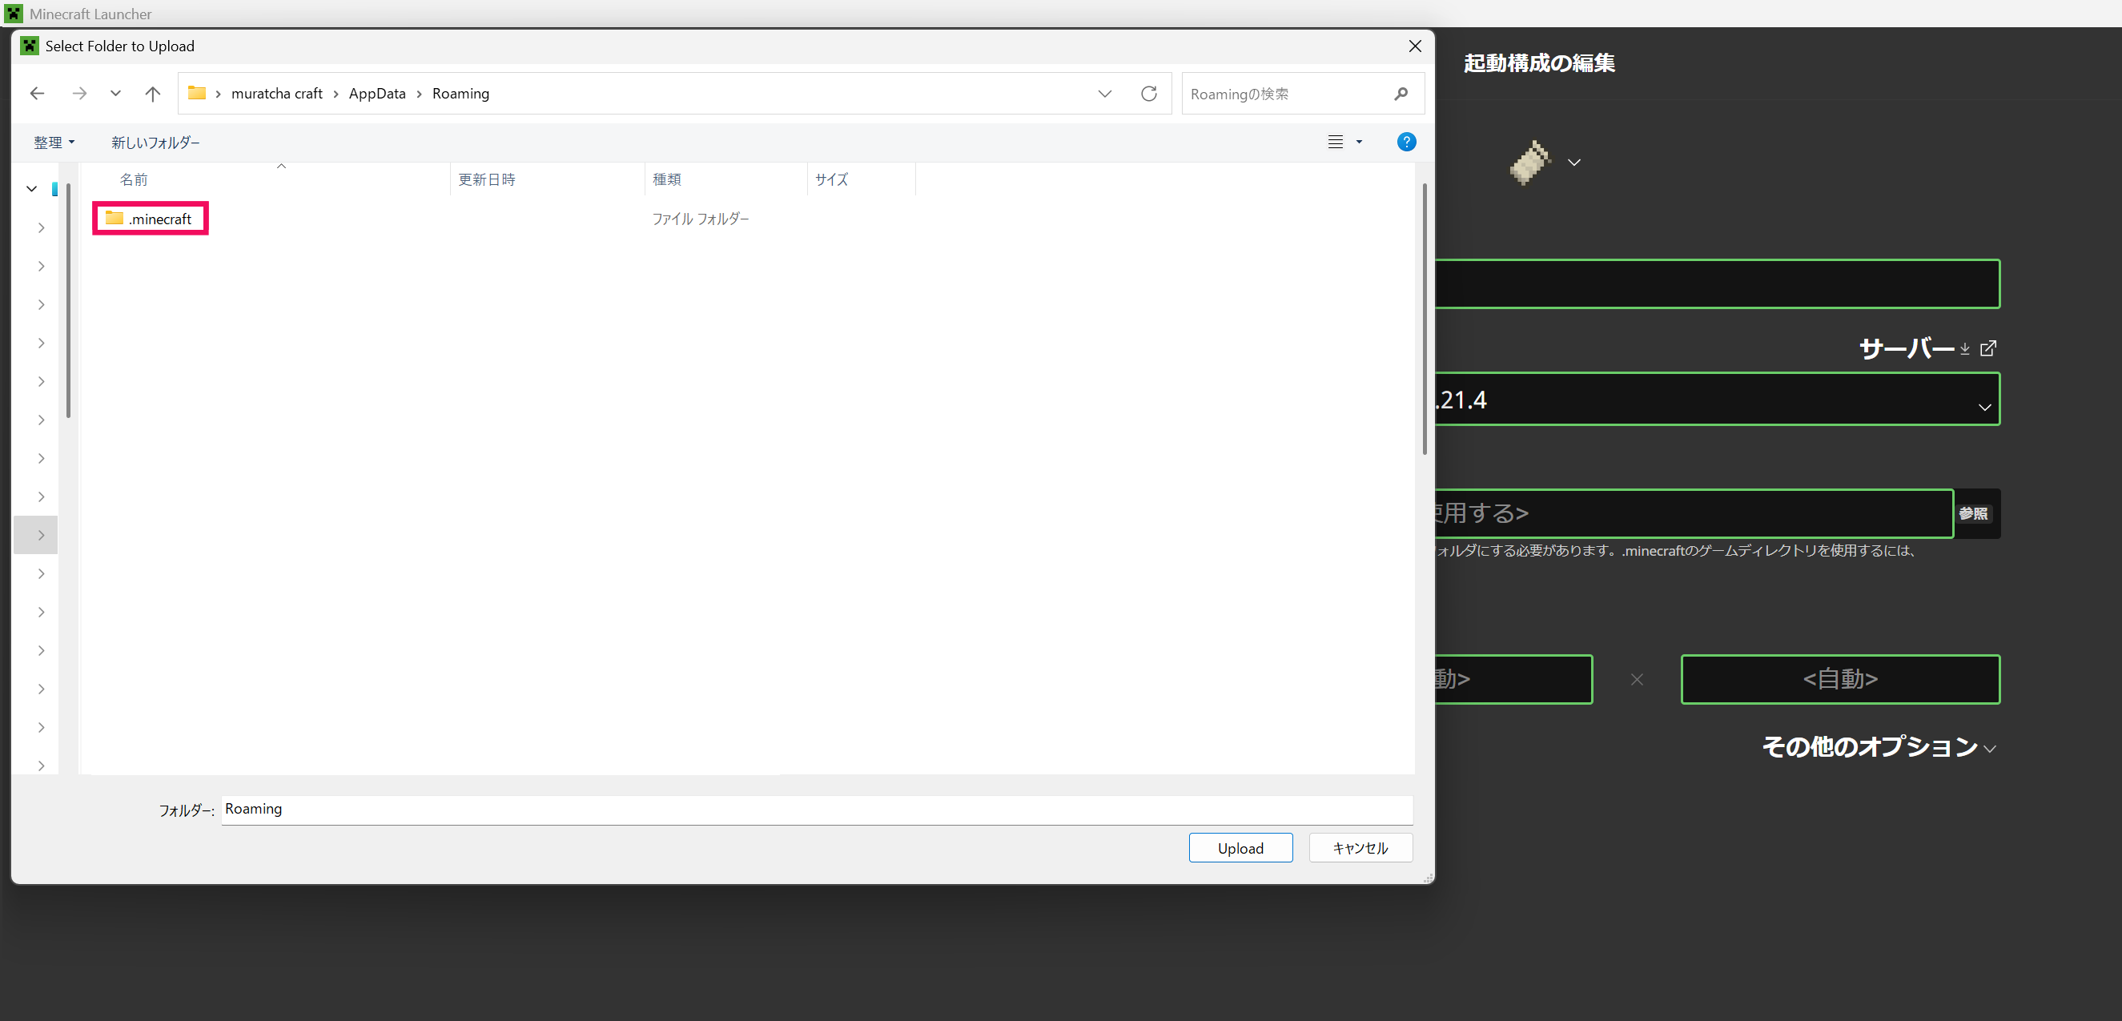This screenshot has width=2122, height=1021.
Task: Open version 1.21.4 dropdown
Action: click(1983, 406)
